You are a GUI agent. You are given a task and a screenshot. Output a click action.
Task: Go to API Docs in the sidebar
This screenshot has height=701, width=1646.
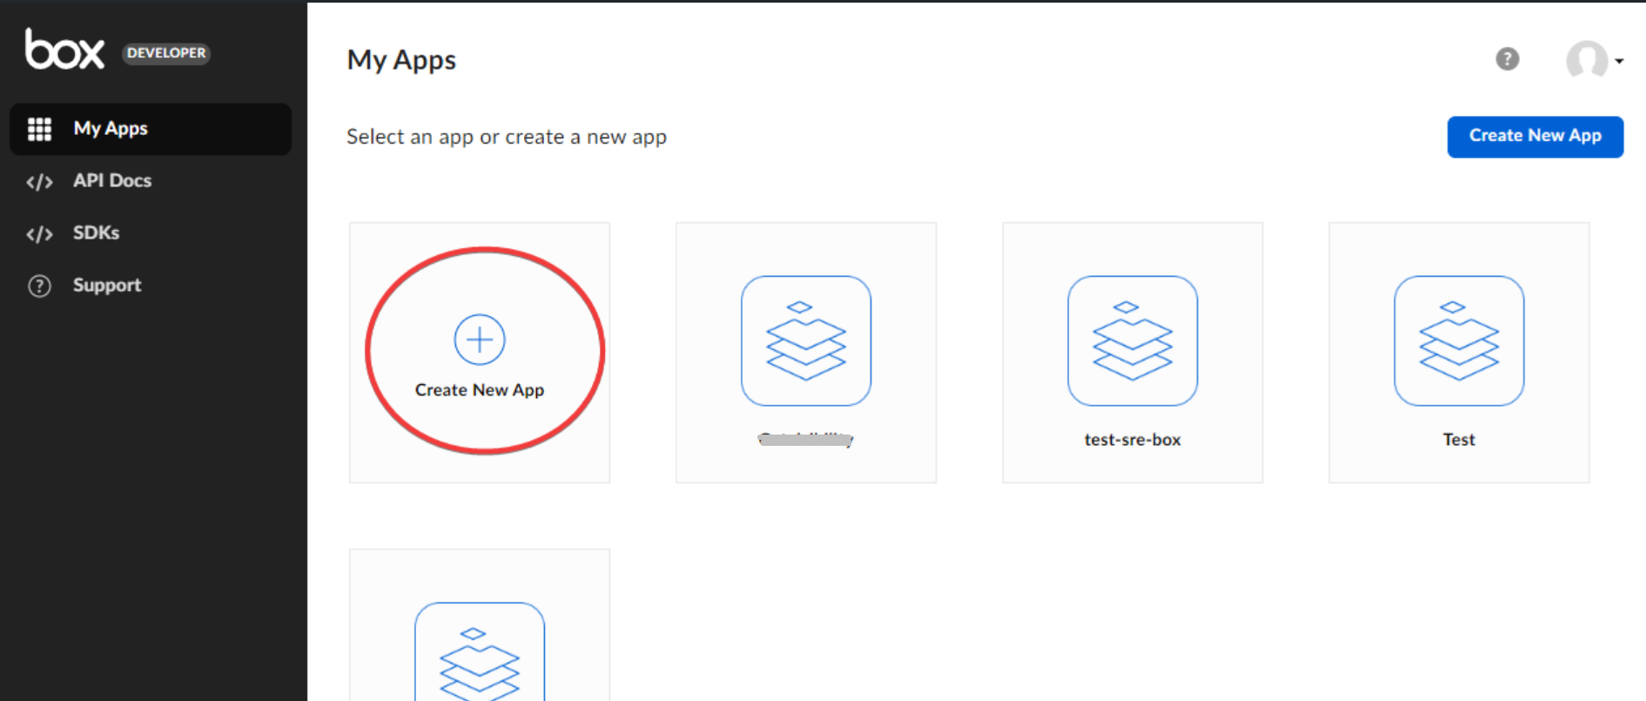coord(112,181)
